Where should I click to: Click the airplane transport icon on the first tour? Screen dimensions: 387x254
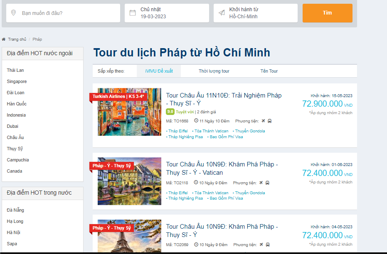[264, 121]
